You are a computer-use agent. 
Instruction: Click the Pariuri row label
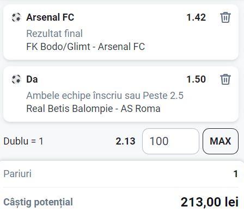[x=17, y=174]
